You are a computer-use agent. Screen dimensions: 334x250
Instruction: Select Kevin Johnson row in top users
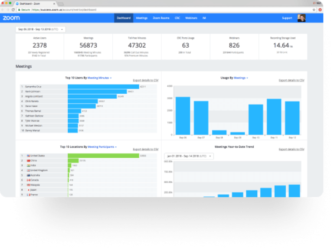click(88, 91)
